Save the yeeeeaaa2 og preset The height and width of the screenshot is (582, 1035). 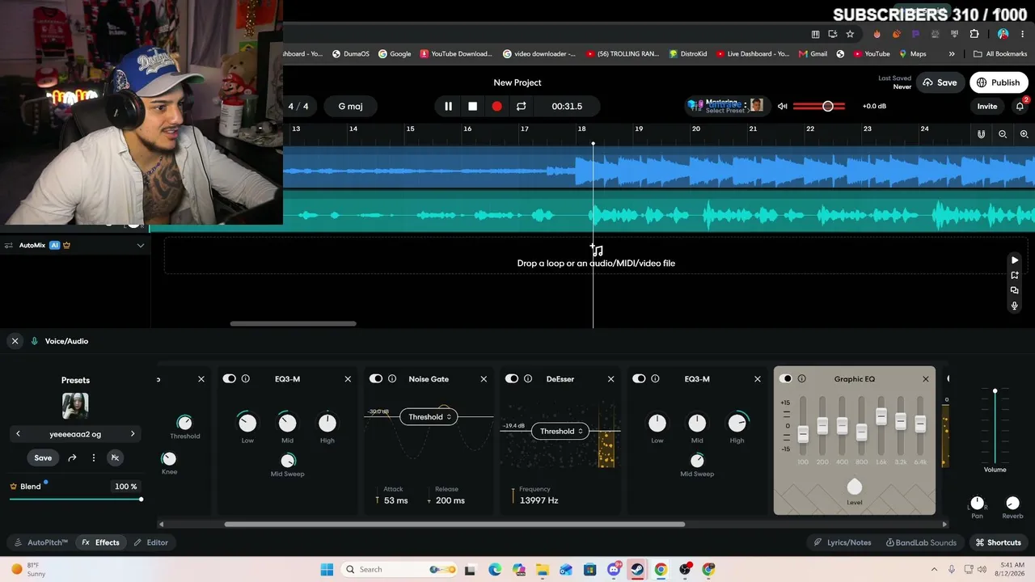tap(43, 458)
